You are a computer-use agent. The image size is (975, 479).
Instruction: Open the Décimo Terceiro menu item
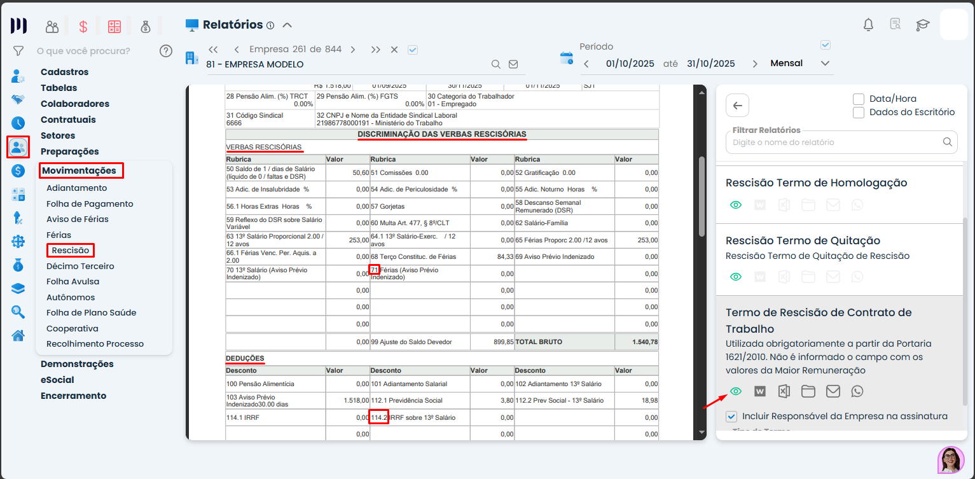[x=80, y=266]
